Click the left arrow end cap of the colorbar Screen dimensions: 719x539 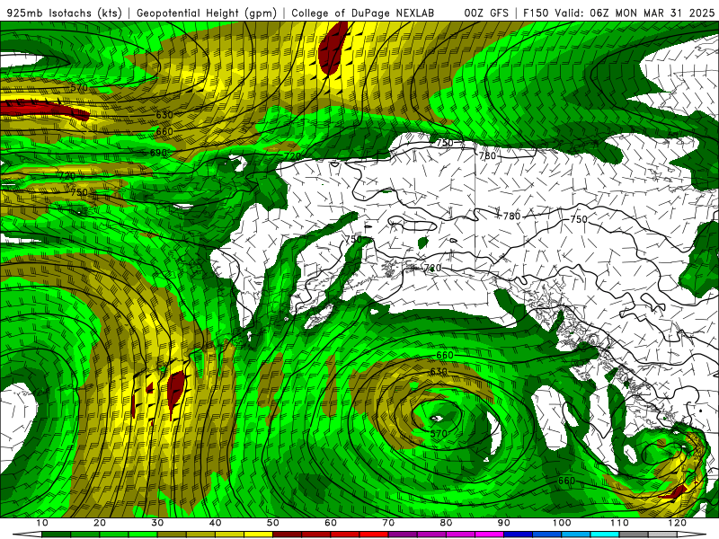coord(27,535)
